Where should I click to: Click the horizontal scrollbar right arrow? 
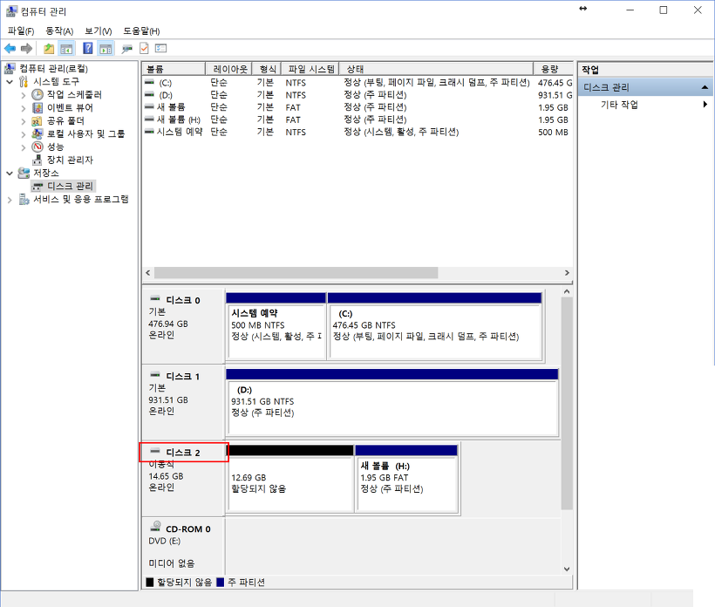click(x=567, y=273)
